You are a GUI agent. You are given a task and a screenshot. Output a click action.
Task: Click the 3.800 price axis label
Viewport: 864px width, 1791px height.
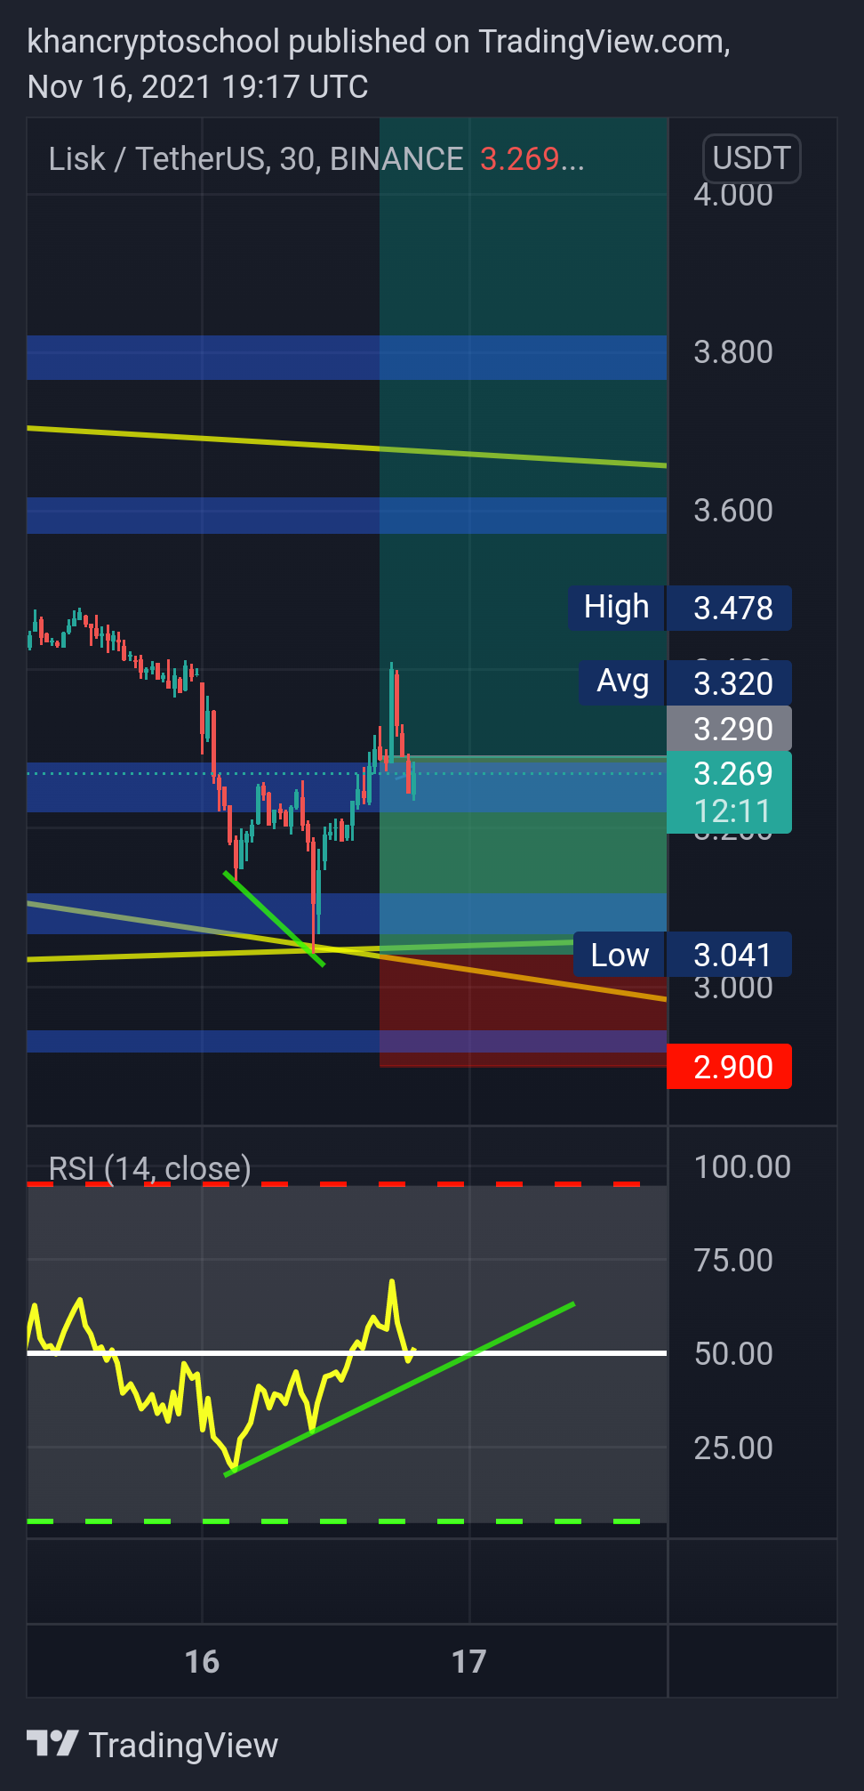pos(733,352)
